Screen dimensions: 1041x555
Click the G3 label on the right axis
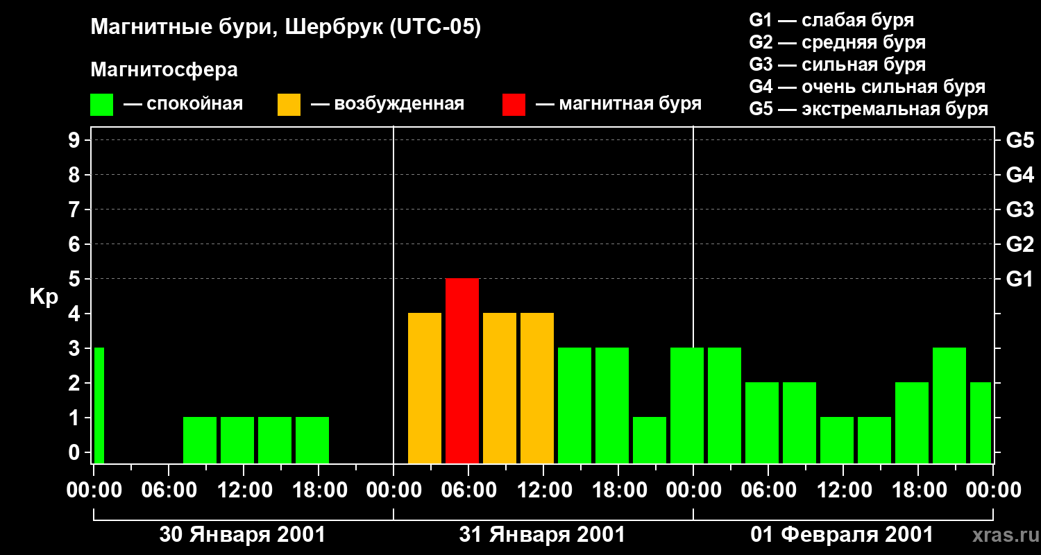(x=1019, y=210)
